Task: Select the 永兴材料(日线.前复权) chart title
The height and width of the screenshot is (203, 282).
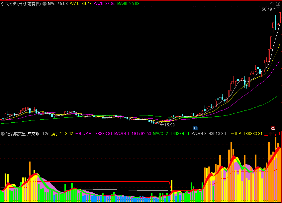Action: [x=21, y=4]
